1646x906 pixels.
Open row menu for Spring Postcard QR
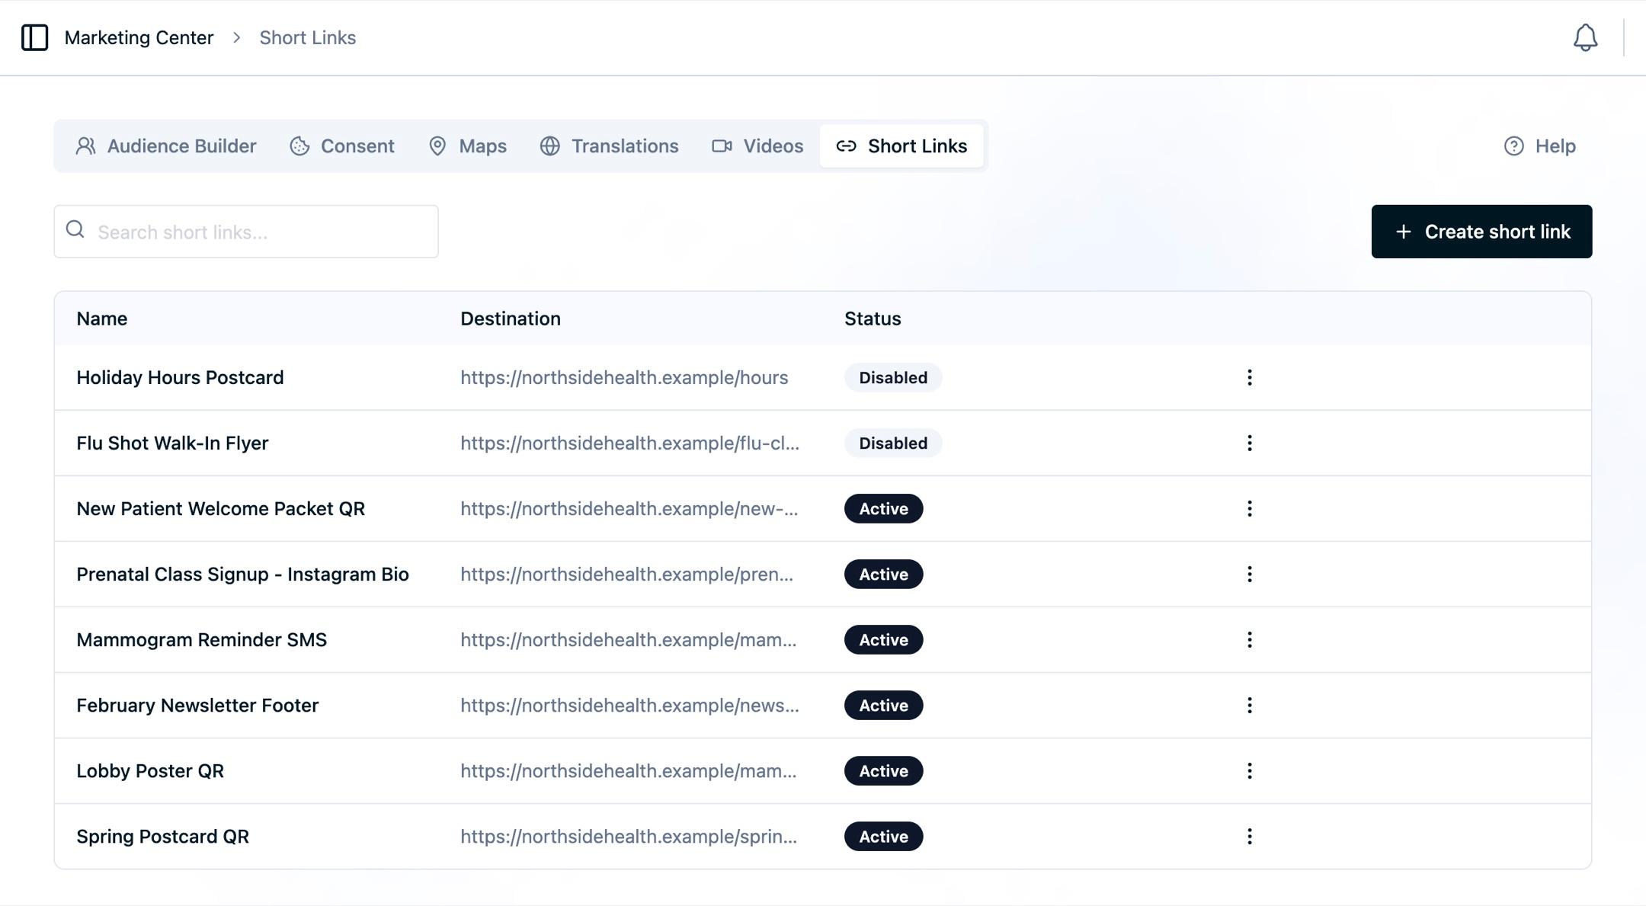[1249, 837]
